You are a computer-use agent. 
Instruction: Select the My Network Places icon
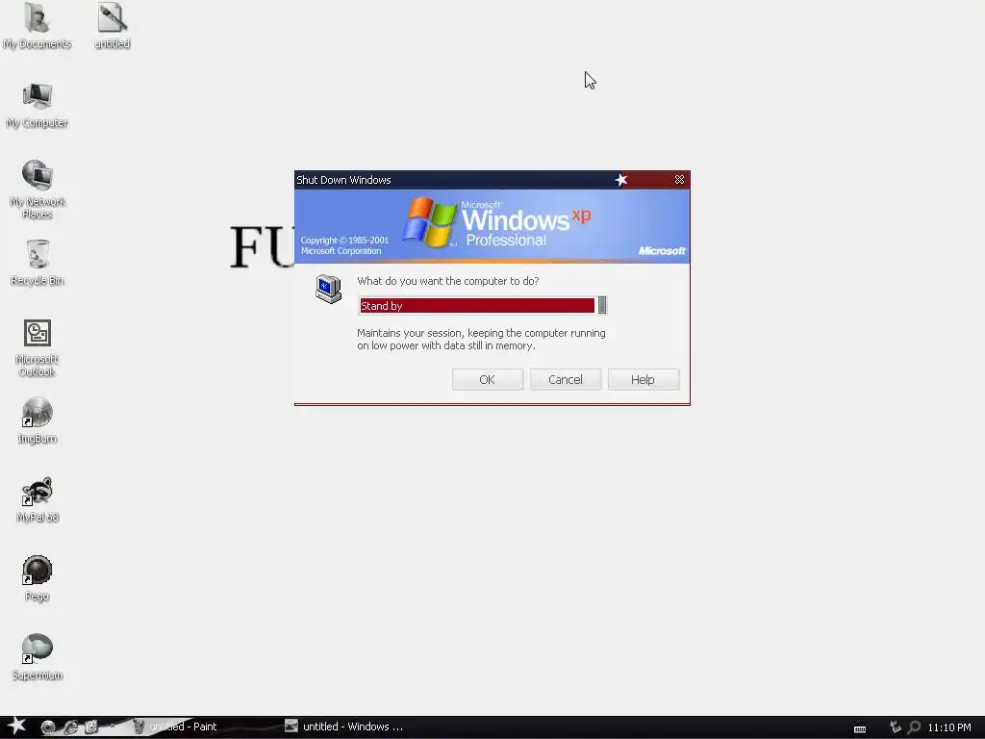click(x=38, y=190)
